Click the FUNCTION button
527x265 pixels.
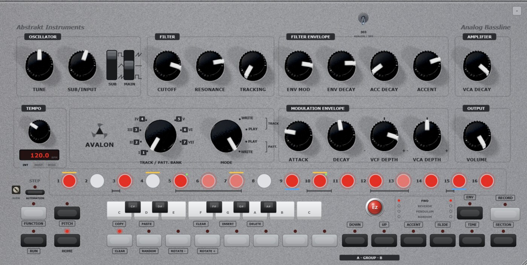point(34,213)
